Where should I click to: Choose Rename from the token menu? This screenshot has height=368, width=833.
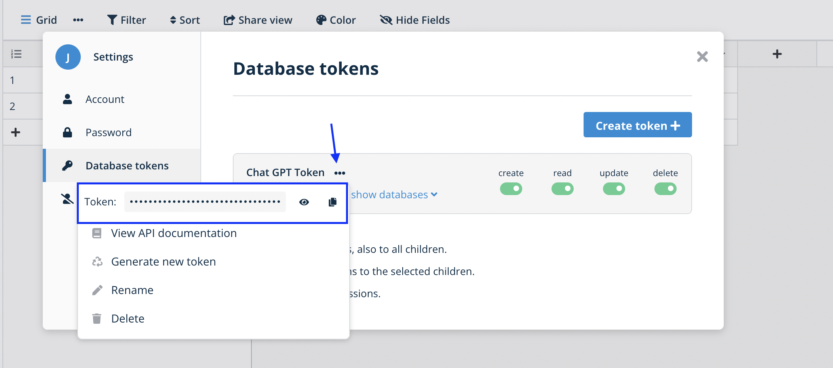(x=132, y=290)
